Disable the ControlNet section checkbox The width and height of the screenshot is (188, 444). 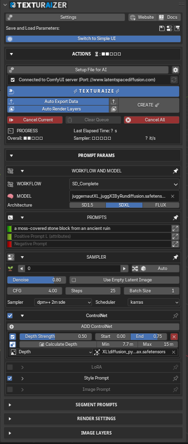click(x=10, y=316)
